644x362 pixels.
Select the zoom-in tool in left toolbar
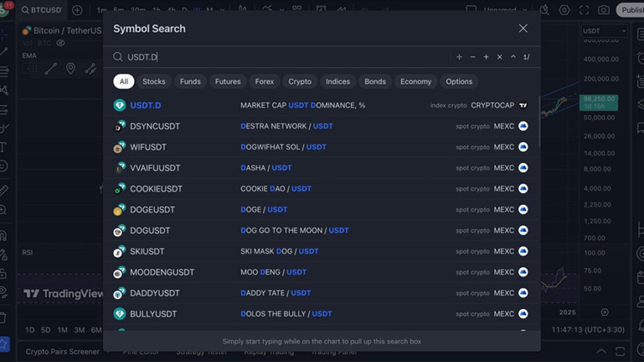coord(3,210)
